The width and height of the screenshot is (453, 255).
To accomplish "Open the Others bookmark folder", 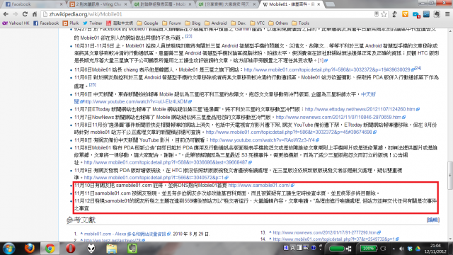I will (x=278, y=23).
